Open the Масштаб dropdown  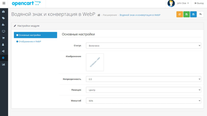tap(144, 101)
